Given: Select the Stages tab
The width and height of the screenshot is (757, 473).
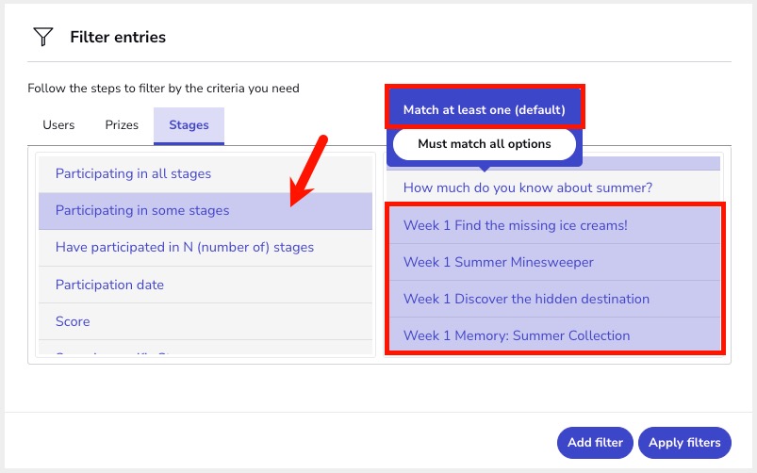Looking at the screenshot, I should 189,125.
